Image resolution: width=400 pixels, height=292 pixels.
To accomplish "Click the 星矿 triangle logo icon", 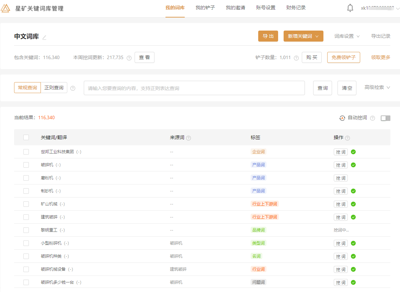I will [5, 8].
